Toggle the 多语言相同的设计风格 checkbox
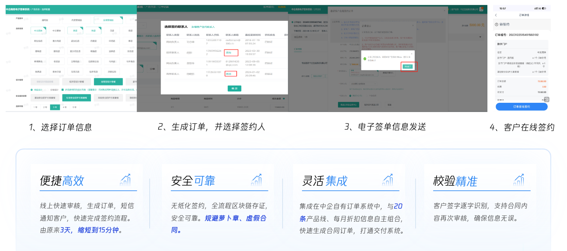Image resolution: width=567 pixels, height=251 pixels. tap(62, 90)
